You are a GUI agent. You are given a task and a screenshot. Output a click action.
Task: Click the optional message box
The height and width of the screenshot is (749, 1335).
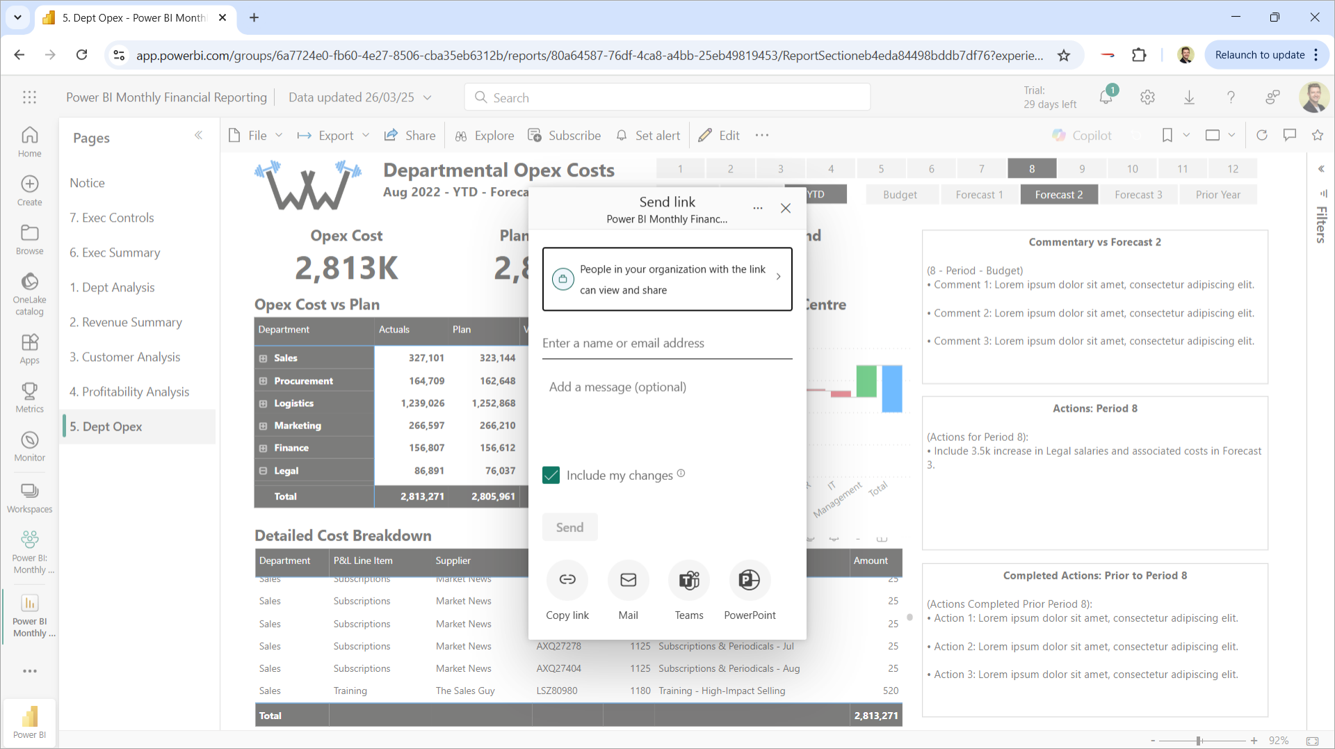tap(667, 410)
